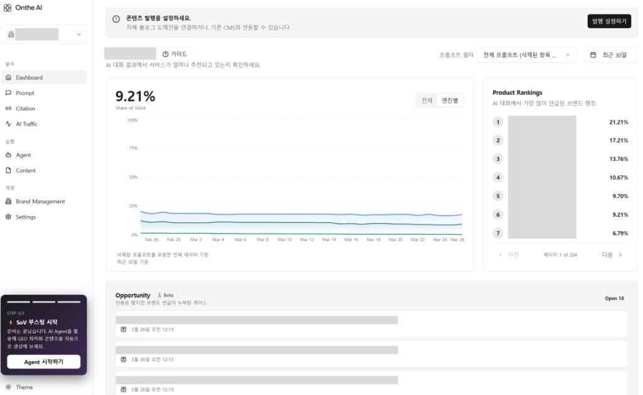Switch chart view to 전체

pos(427,100)
